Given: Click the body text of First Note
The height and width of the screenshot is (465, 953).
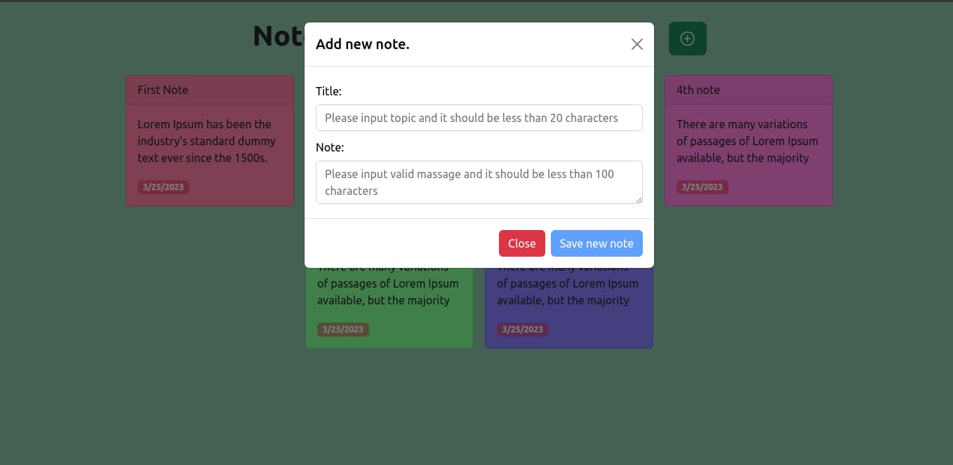Looking at the screenshot, I should (204, 141).
